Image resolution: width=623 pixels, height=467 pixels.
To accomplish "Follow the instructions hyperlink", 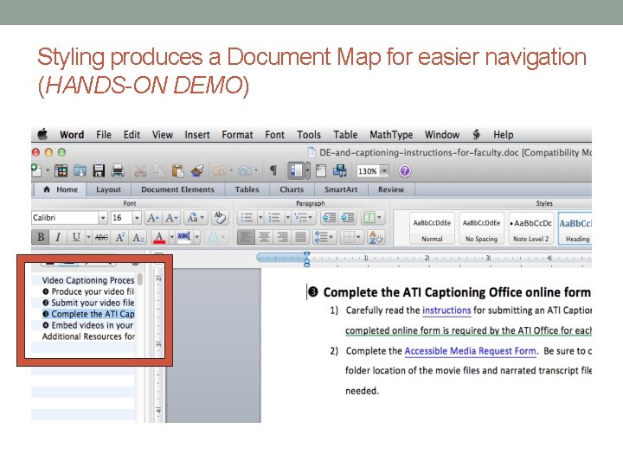I will point(446,310).
